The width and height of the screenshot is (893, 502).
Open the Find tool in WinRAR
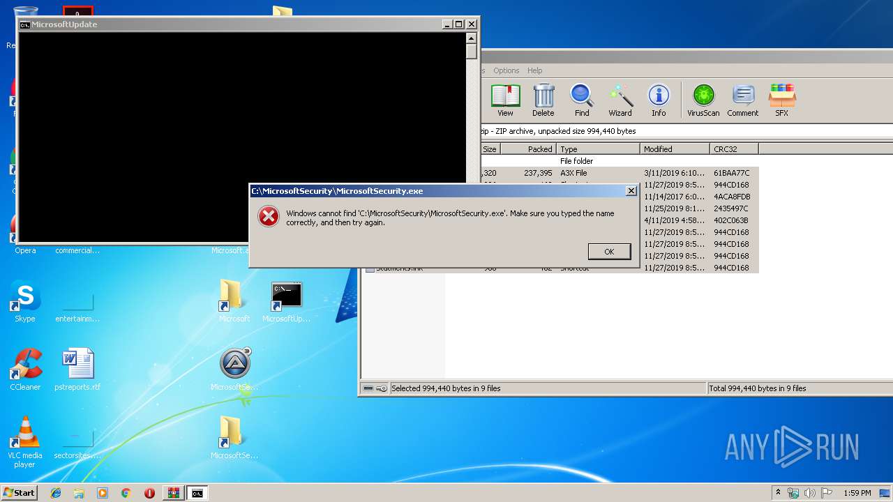click(582, 100)
